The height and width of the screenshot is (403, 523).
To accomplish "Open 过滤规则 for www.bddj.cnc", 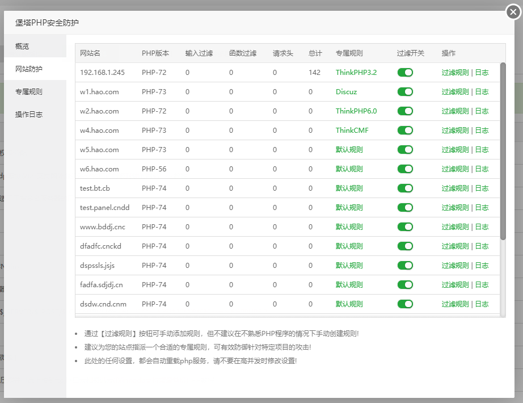I will [455, 227].
